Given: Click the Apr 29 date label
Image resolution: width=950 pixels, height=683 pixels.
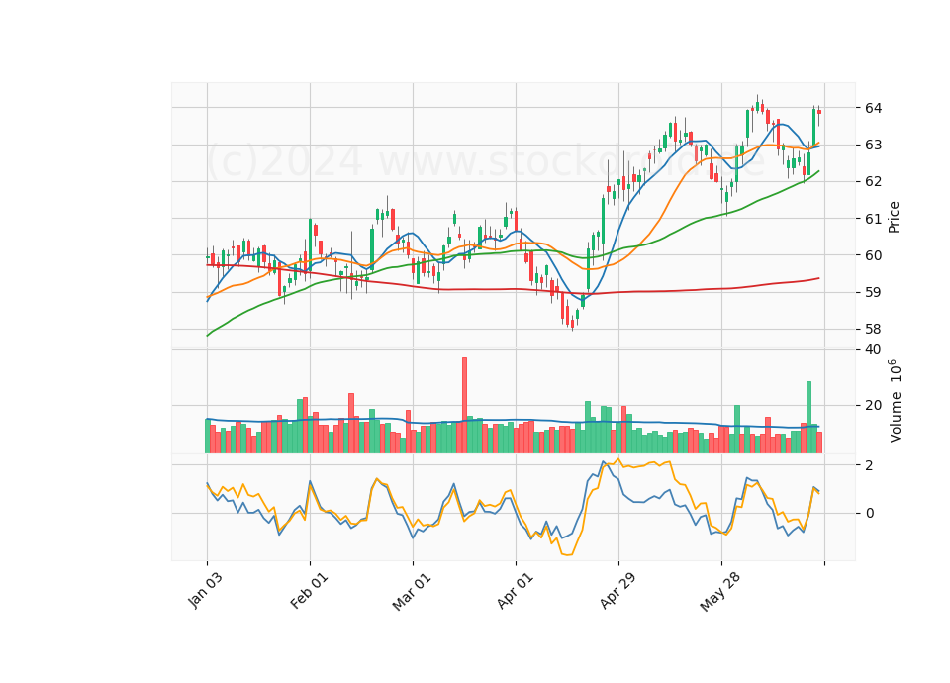Looking at the screenshot, I should click(617, 590).
